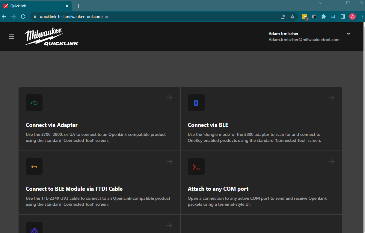This screenshot has height=233, width=365.
Task: Open the Chrome three-dot menu
Action: coord(362,16)
